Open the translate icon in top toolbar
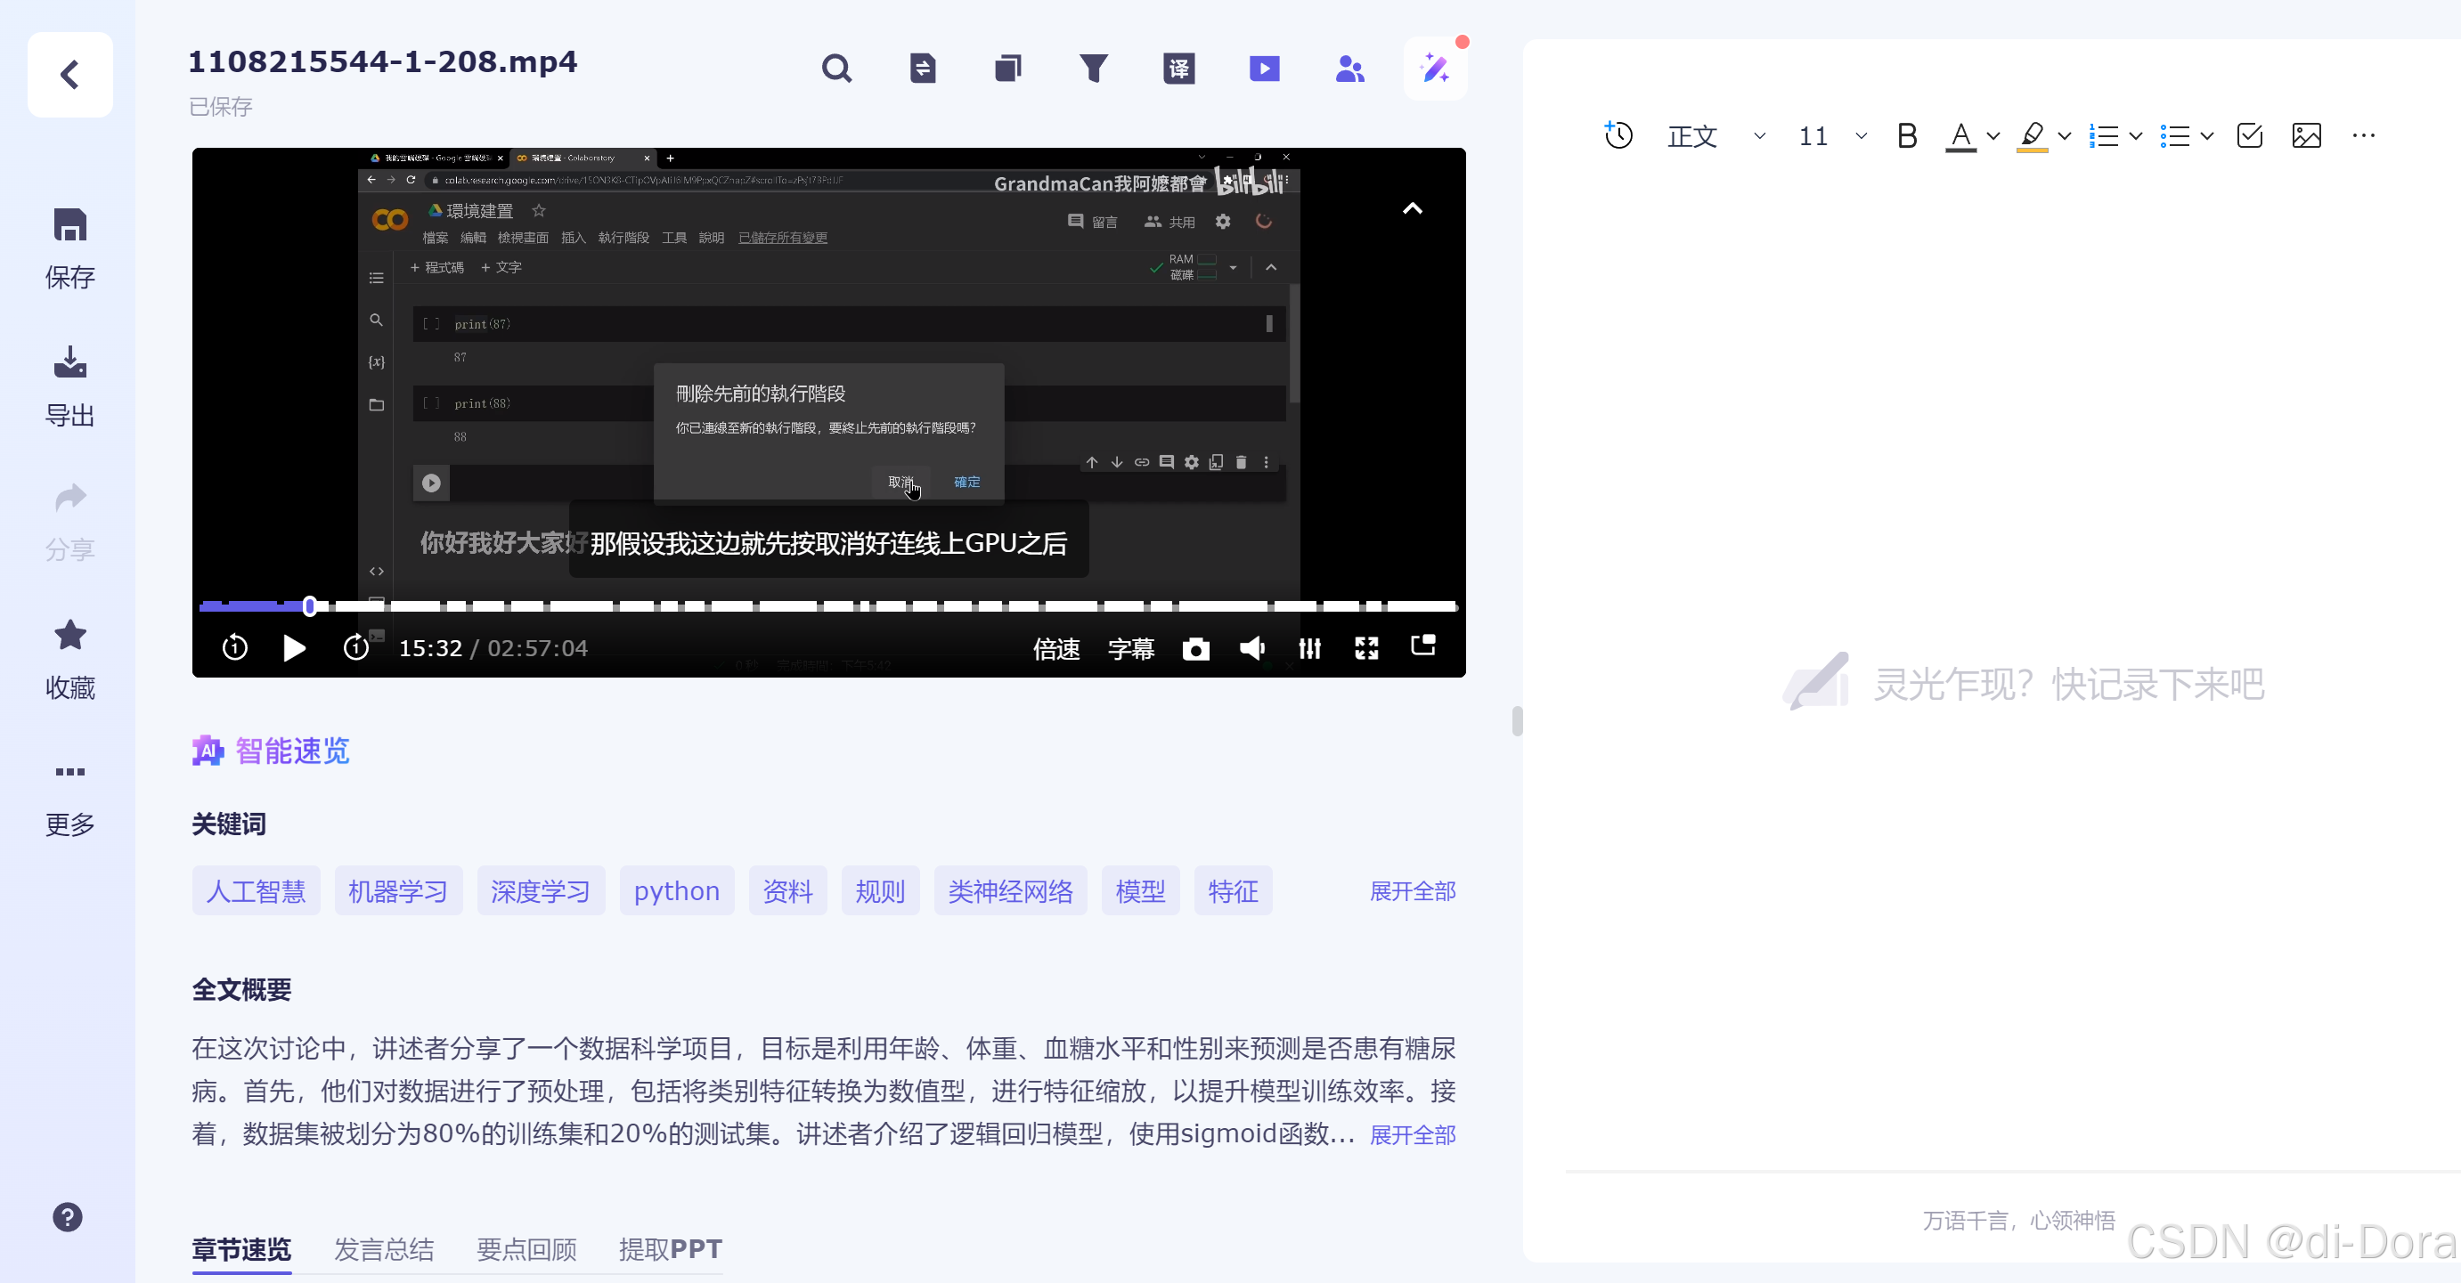Viewport: 2461px width, 1283px height. coord(1179,69)
